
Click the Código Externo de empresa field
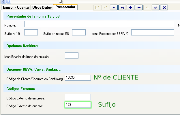click(x=78, y=97)
